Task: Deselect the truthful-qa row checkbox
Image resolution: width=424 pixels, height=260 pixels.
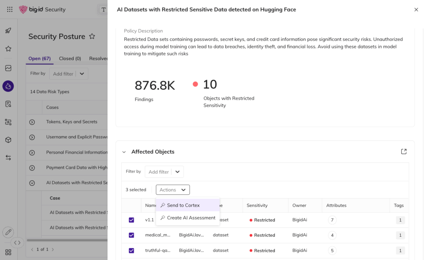Action: click(x=131, y=250)
